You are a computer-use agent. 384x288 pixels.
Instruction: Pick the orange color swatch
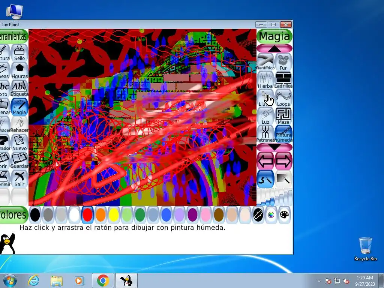click(x=100, y=215)
